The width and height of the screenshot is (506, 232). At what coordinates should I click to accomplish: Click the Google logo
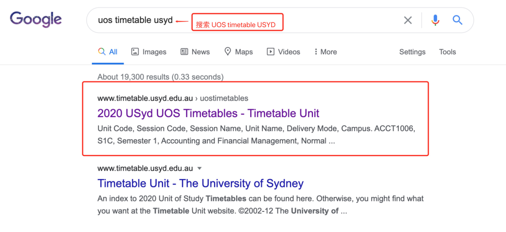point(36,20)
